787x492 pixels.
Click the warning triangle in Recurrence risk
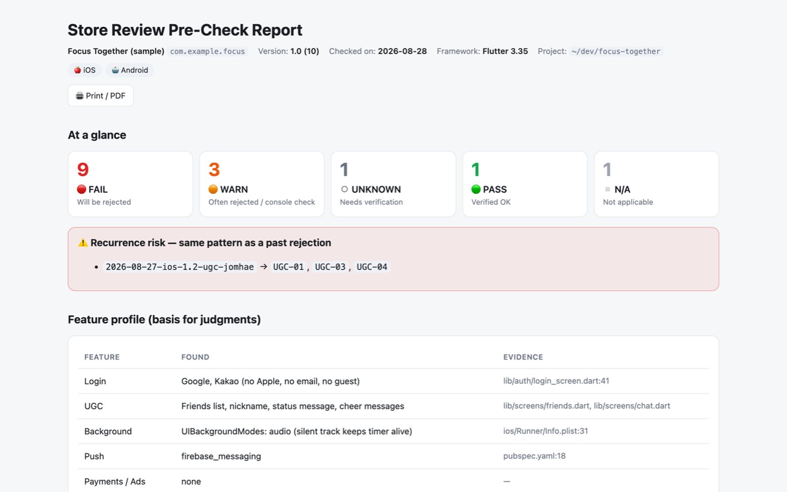(83, 243)
